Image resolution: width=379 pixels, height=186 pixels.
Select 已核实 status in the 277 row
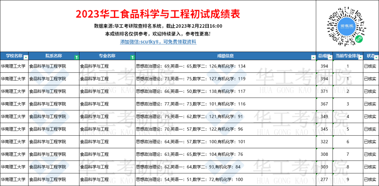point(371,179)
